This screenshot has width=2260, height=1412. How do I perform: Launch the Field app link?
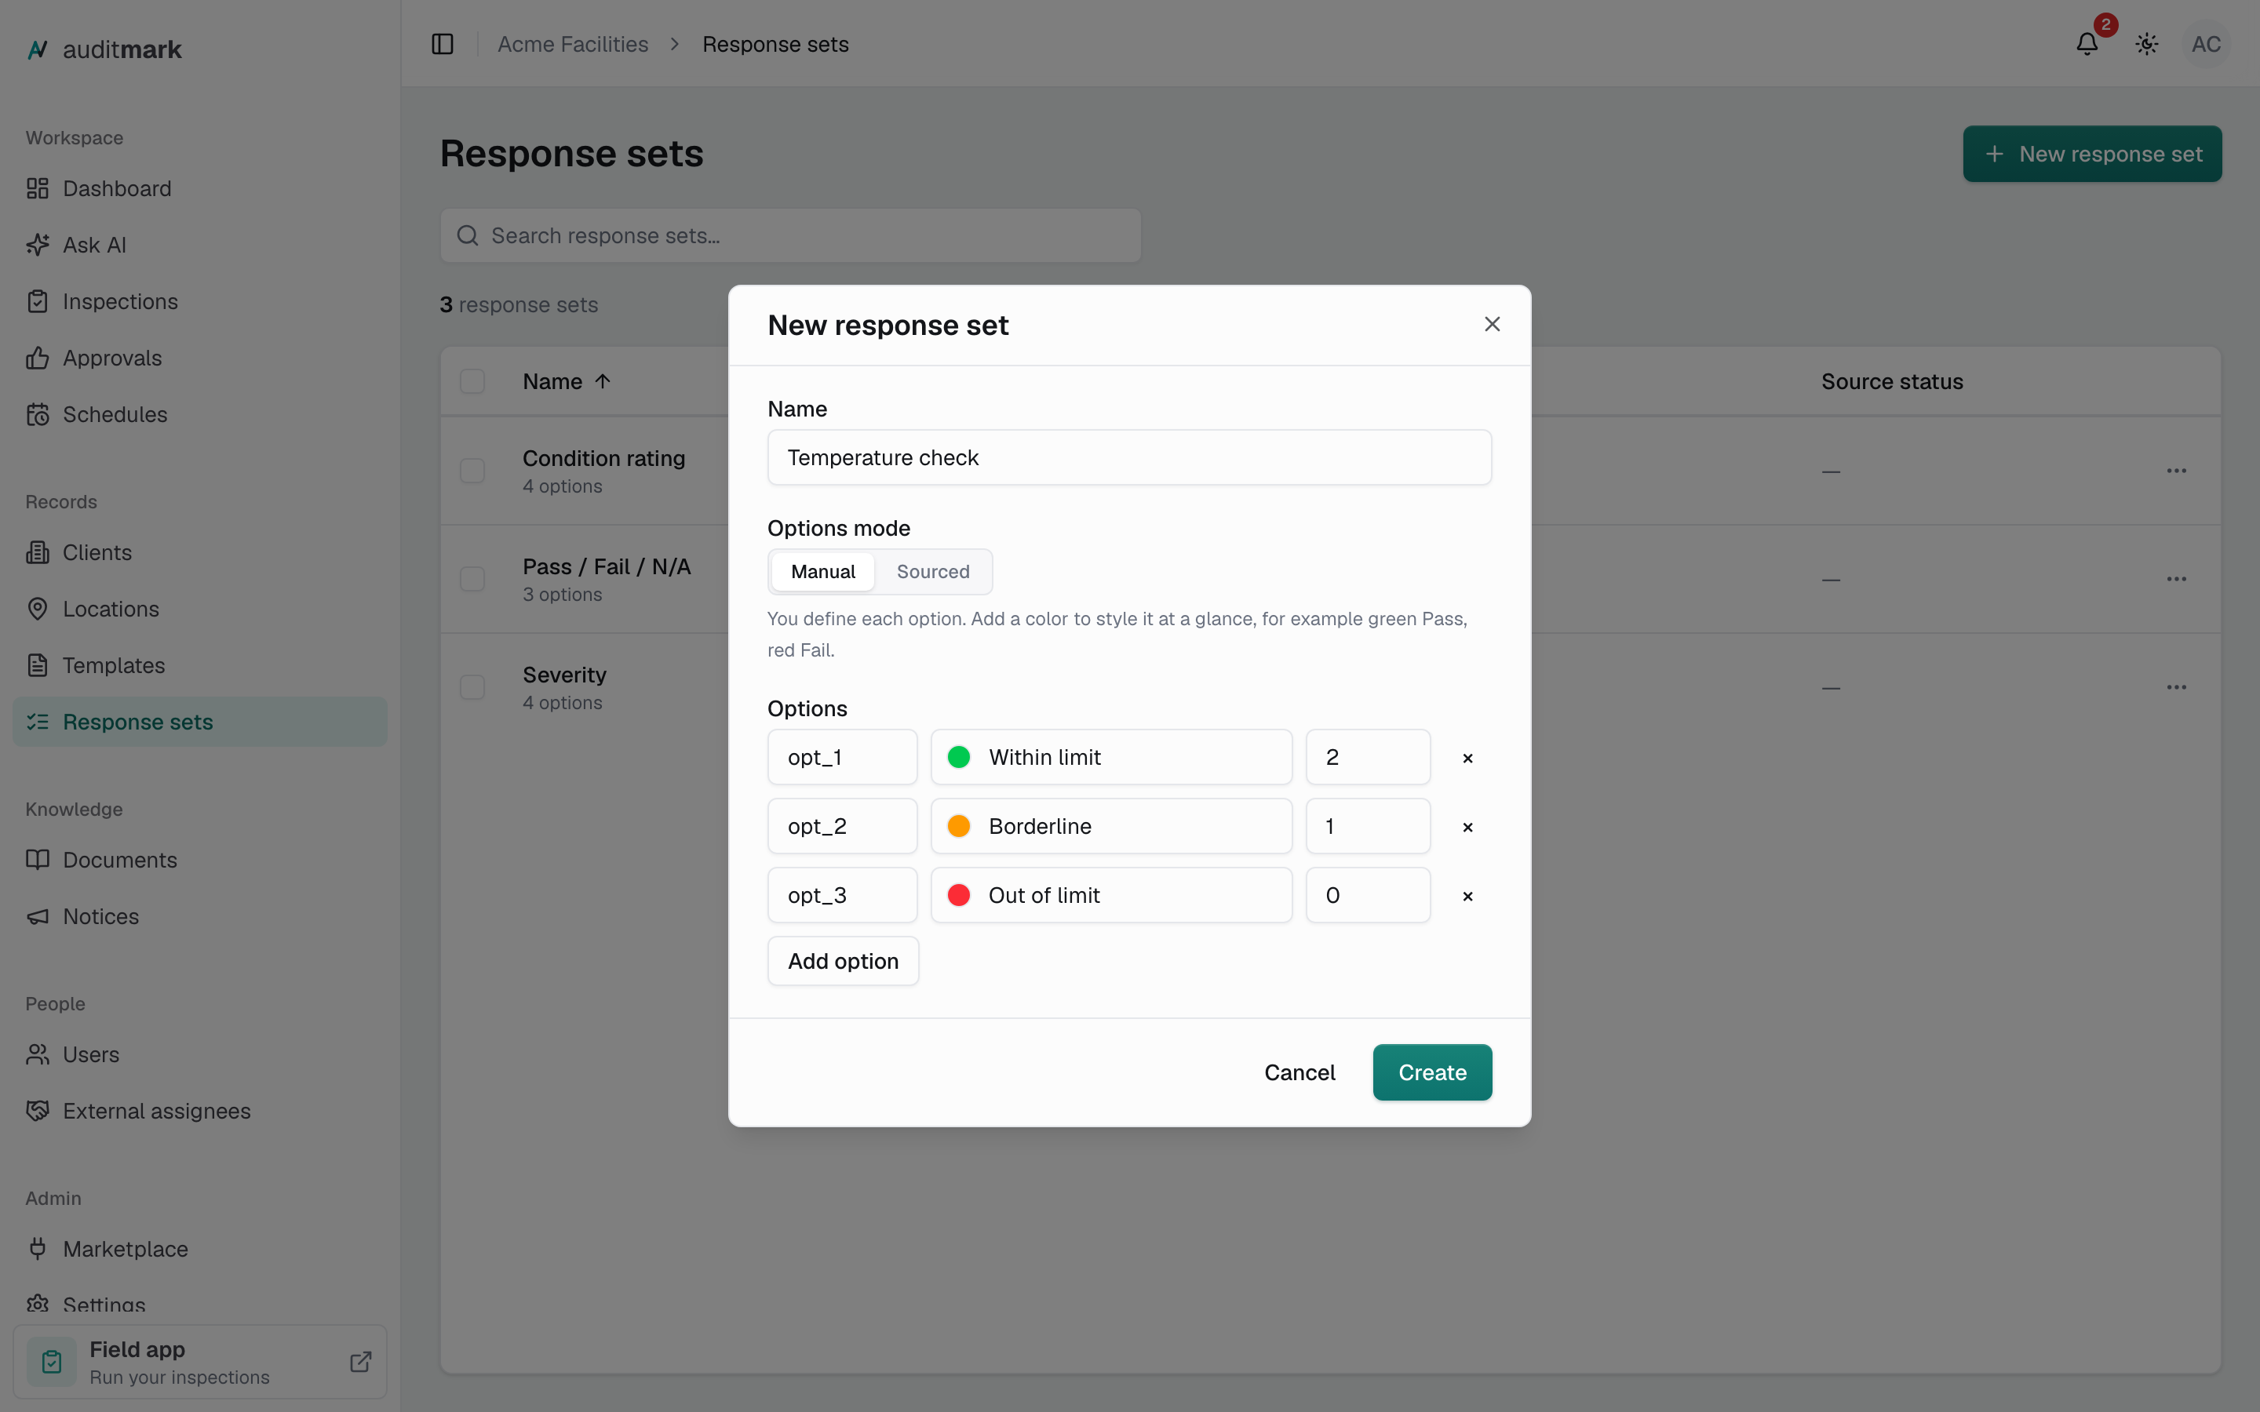pos(200,1363)
